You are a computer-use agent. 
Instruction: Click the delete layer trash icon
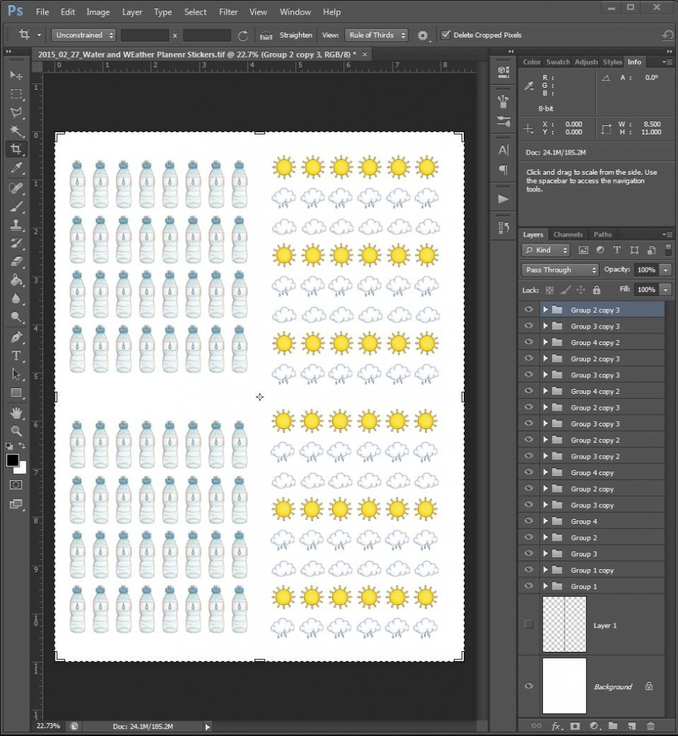pos(651,726)
